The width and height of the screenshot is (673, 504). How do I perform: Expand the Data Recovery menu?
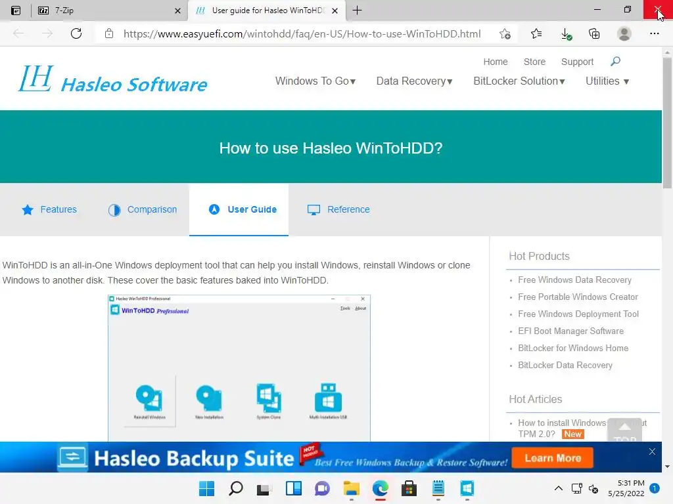coord(414,81)
